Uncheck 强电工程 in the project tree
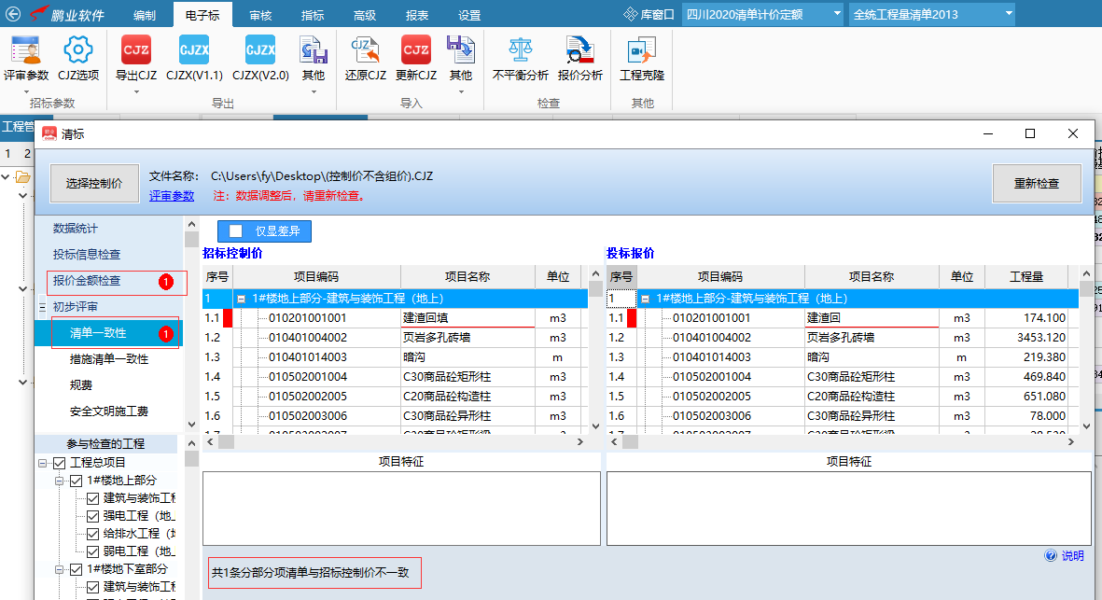 click(92, 516)
